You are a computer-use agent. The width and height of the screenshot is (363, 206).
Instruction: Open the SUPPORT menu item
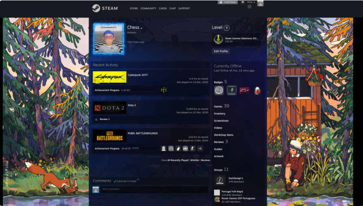184,9
